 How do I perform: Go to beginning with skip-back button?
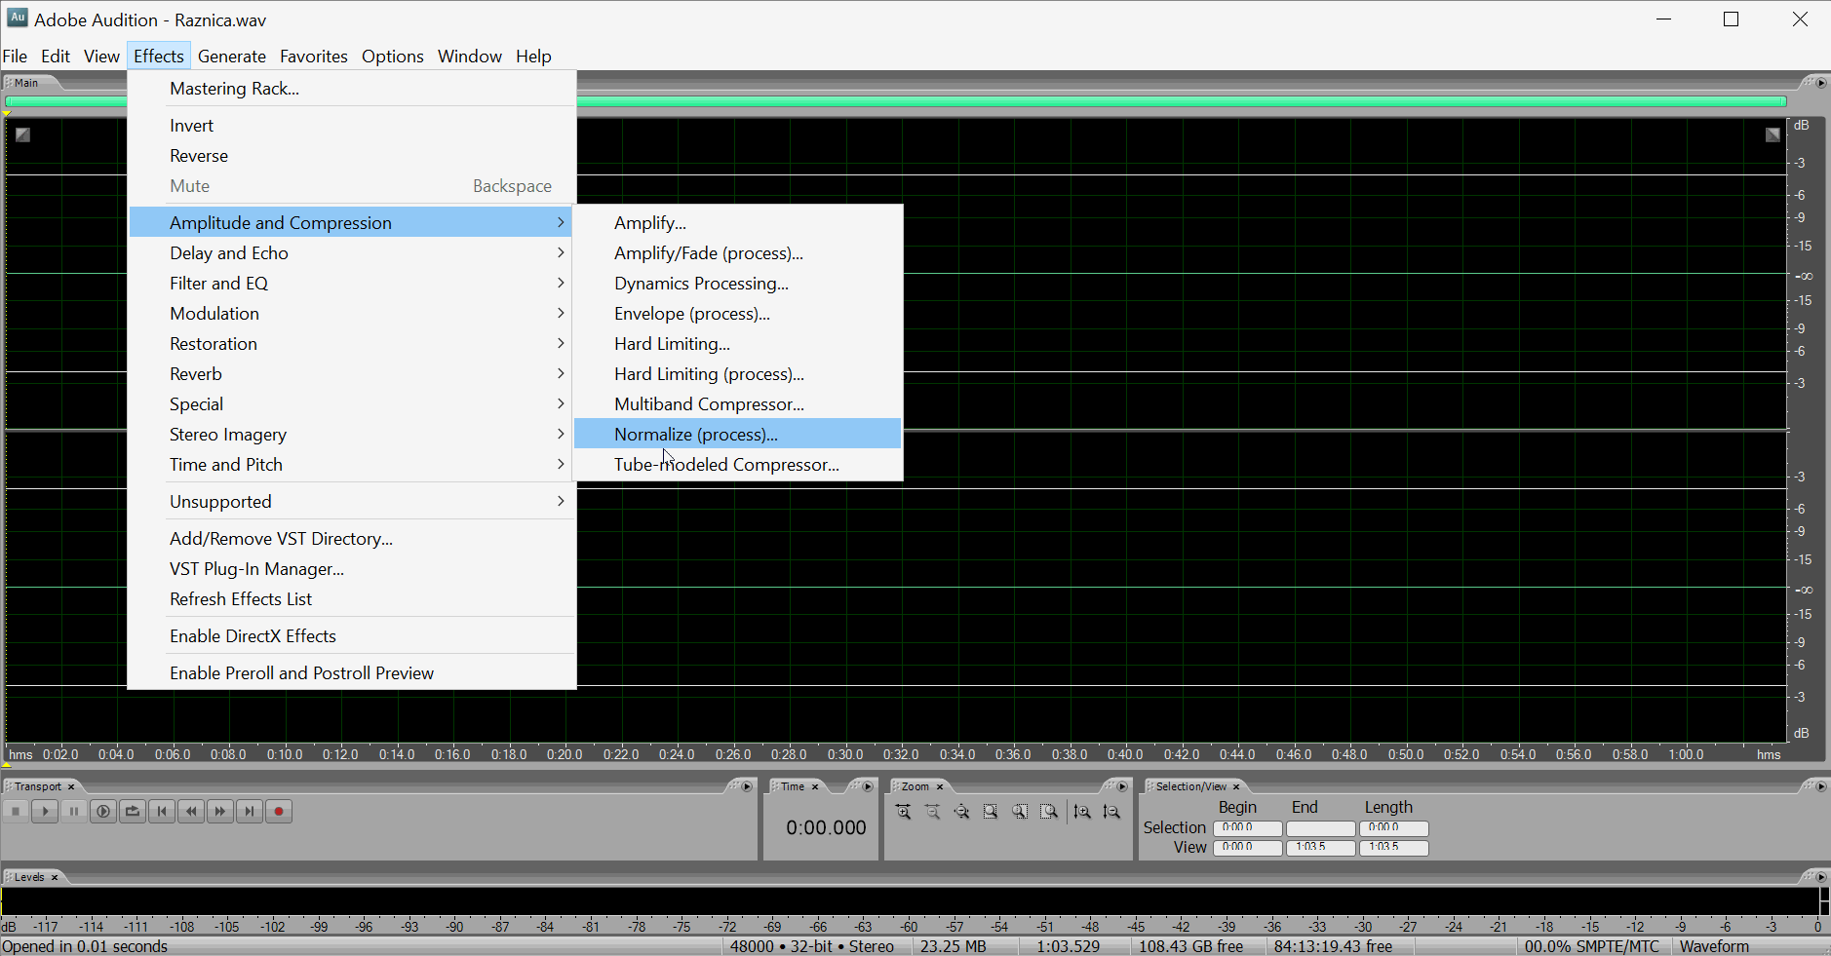tap(162, 811)
